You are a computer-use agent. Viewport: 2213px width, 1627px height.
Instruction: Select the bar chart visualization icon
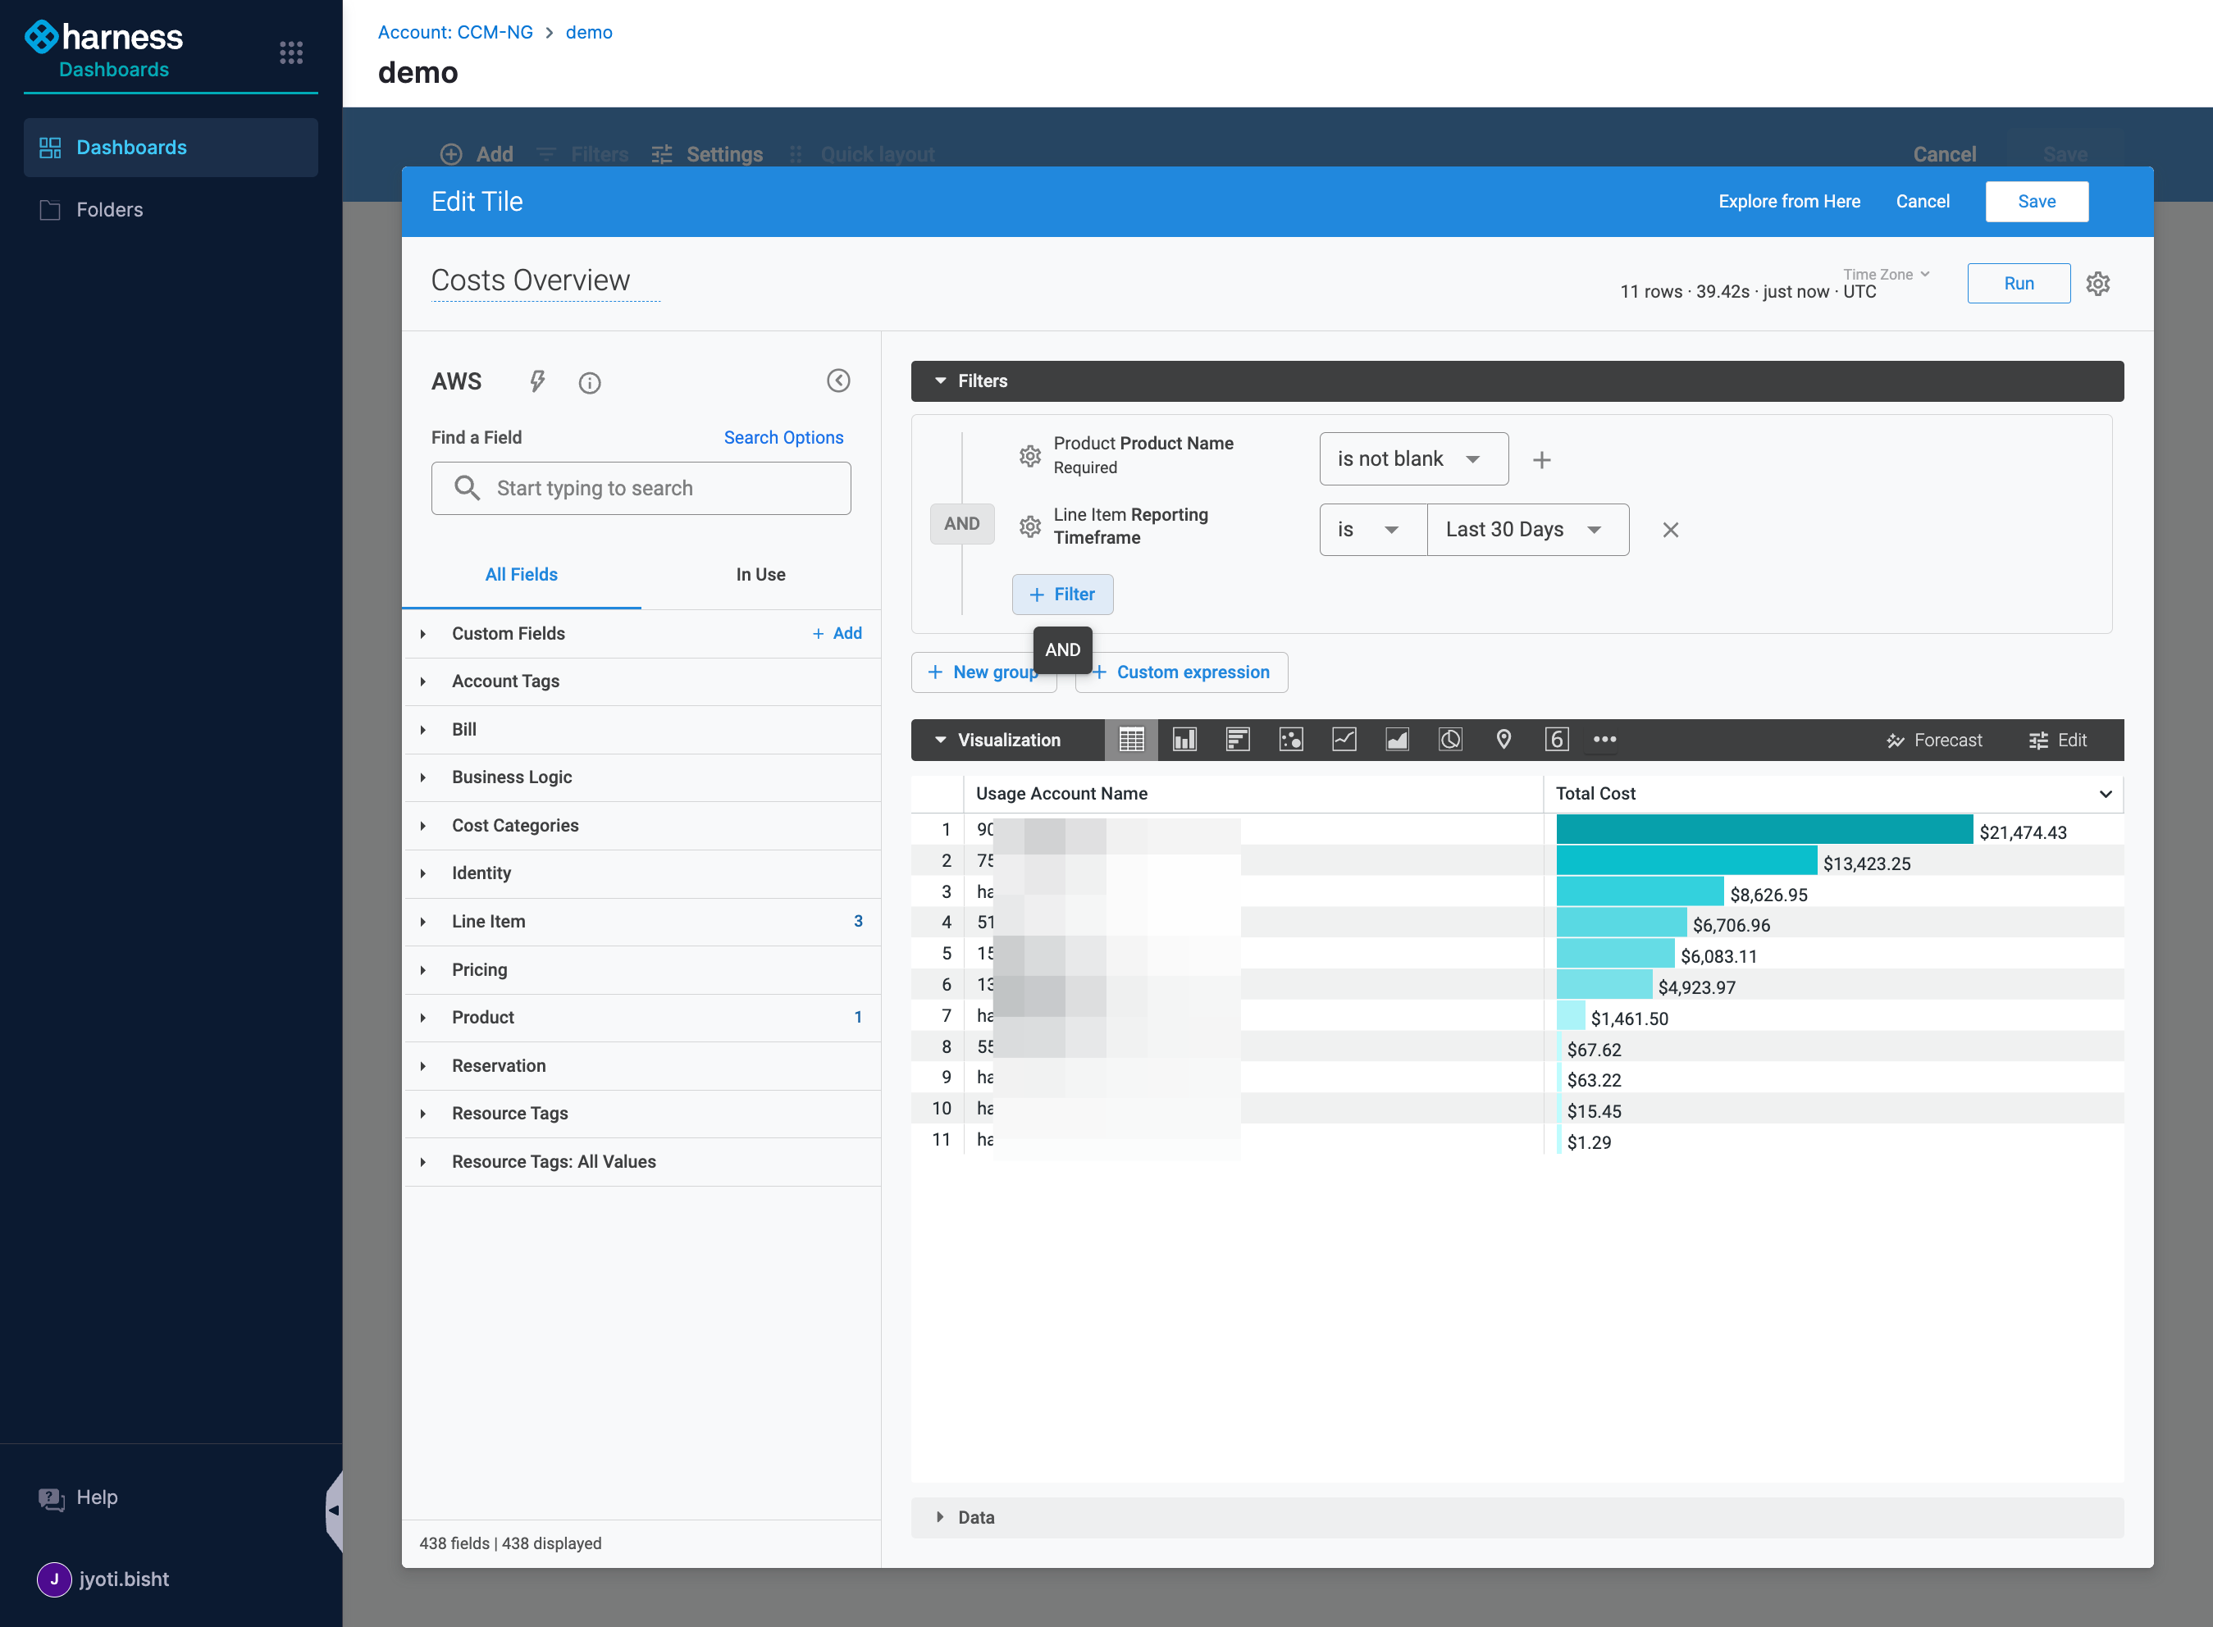(1238, 740)
